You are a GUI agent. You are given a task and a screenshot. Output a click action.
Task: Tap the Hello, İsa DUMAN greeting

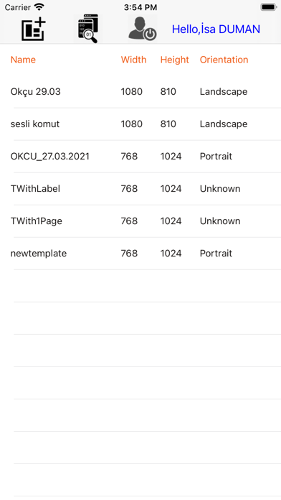click(x=216, y=29)
